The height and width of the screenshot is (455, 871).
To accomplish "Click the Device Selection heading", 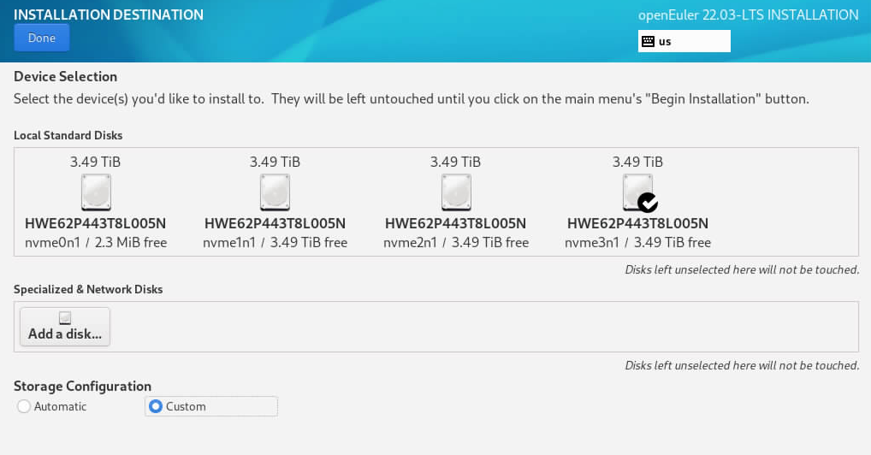I will pos(66,76).
